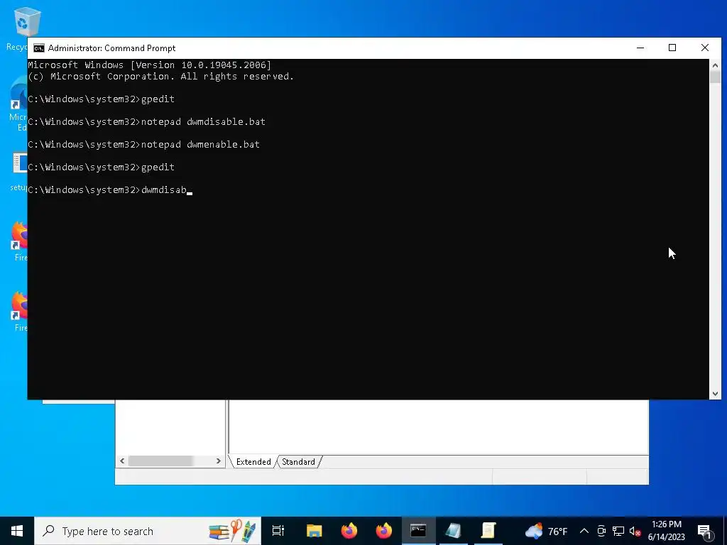Show hidden system tray icons

click(x=584, y=531)
